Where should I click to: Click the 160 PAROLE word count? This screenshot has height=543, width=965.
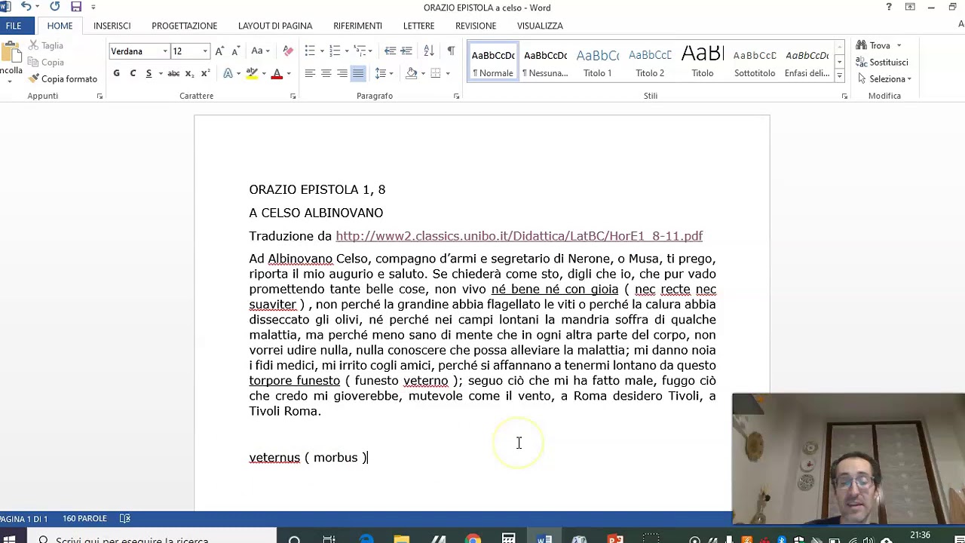pyautogui.click(x=84, y=519)
